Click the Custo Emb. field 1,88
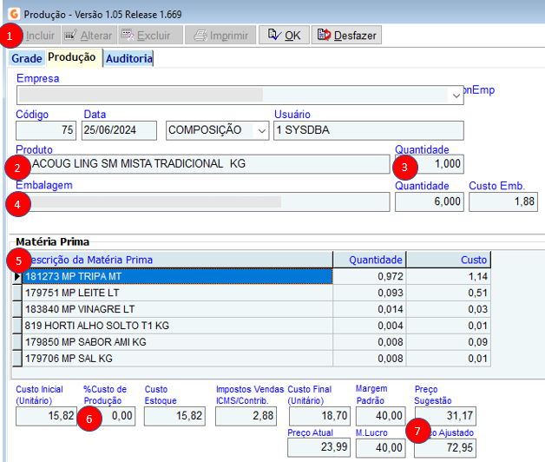This screenshot has height=462, width=545. click(x=502, y=201)
